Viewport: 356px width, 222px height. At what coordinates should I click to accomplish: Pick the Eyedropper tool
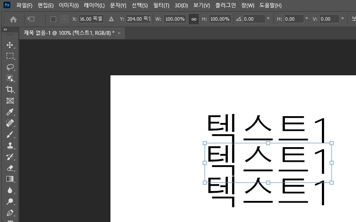[10, 112]
